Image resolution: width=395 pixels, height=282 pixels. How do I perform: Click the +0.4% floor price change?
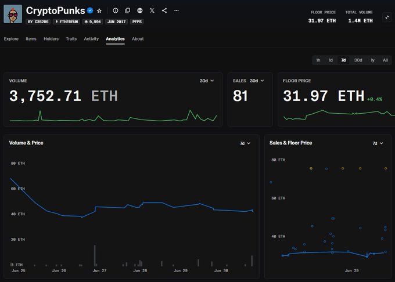(375, 99)
